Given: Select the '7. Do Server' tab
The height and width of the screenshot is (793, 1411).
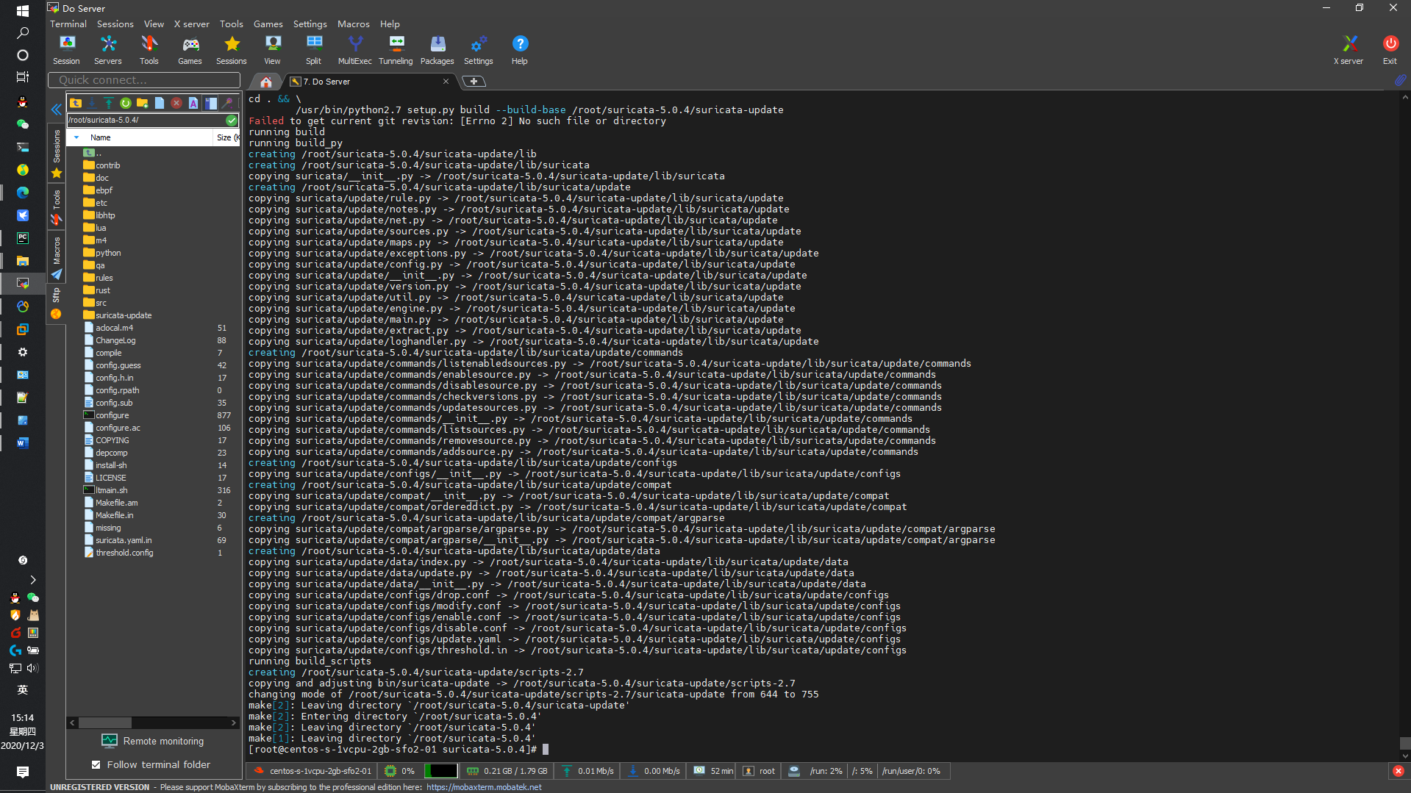Looking at the screenshot, I should coord(368,82).
